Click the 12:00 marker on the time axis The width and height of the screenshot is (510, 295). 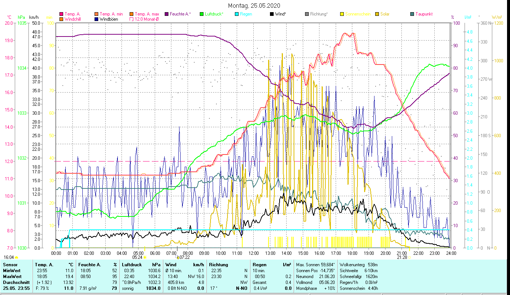pyautogui.click(x=254, y=253)
